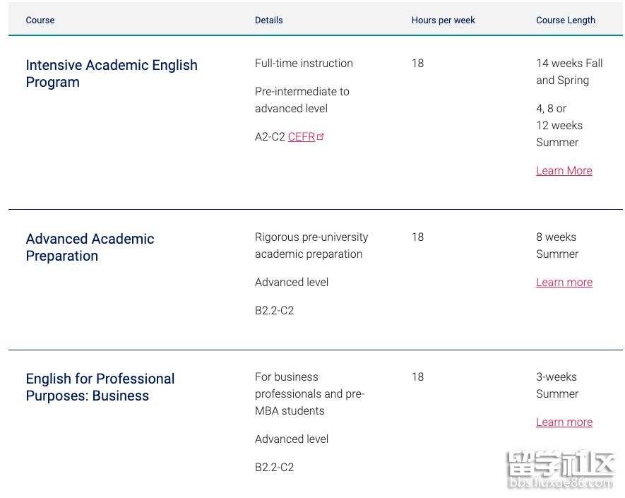This screenshot has width=625, height=498.
Task: Click the Course Length column header
Action: (565, 20)
